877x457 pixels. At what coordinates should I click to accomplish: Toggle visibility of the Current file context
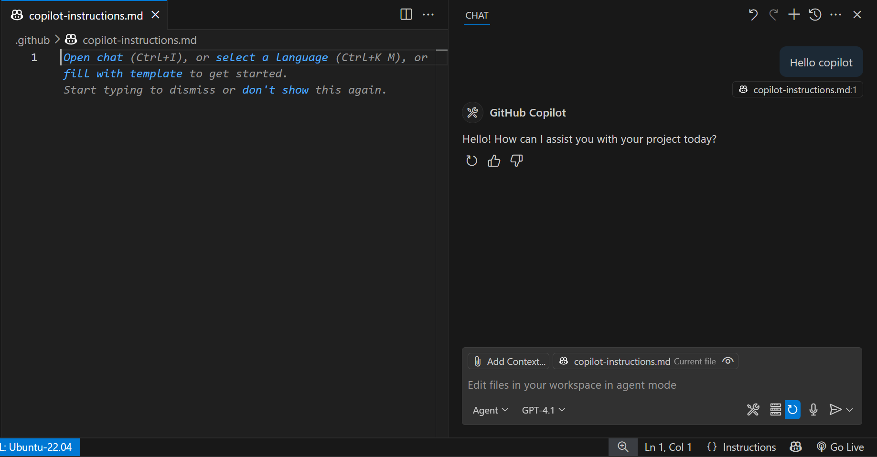click(x=727, y=361)
